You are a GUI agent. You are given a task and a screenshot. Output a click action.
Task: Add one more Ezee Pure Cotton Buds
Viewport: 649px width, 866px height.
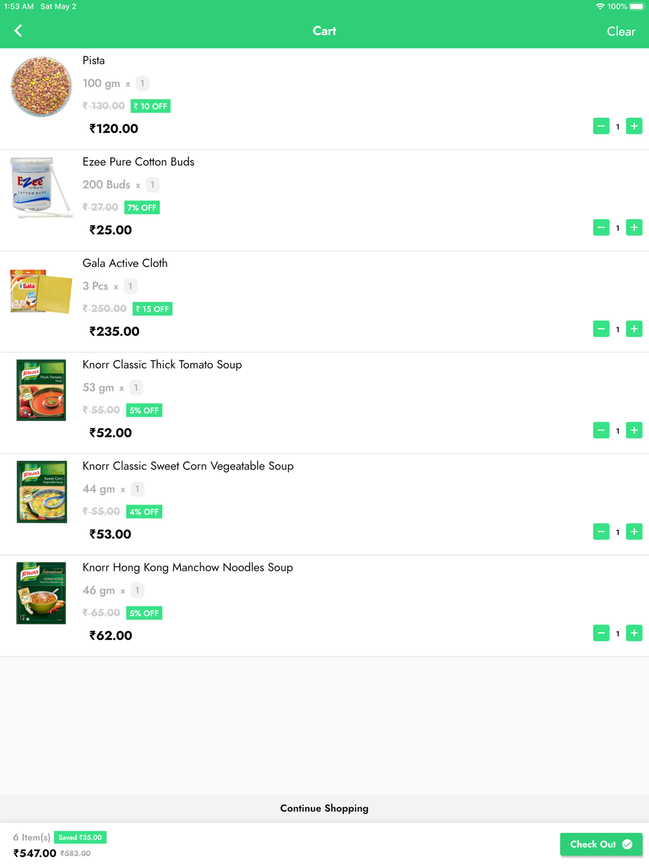click(634, 228)
